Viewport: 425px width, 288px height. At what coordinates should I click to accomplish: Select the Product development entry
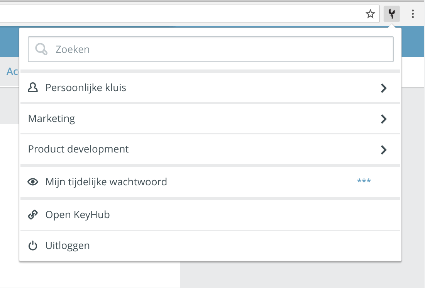click(x=210, y=149)
